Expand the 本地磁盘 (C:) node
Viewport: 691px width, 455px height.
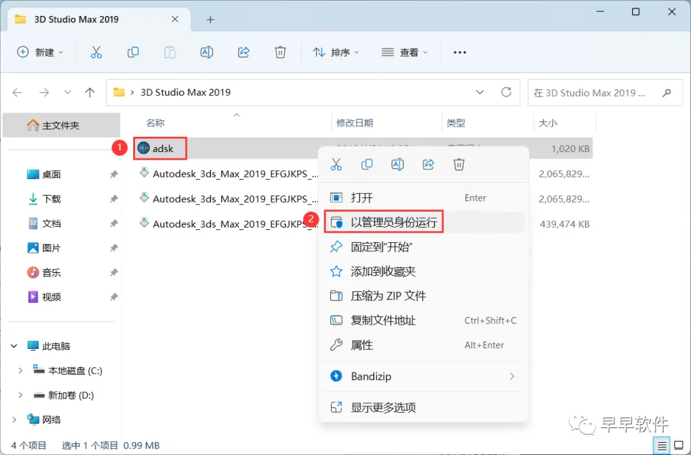click(20, 371)
